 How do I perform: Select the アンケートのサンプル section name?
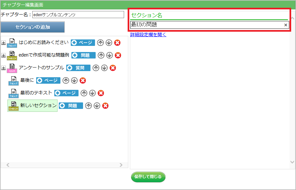[41, 67]
